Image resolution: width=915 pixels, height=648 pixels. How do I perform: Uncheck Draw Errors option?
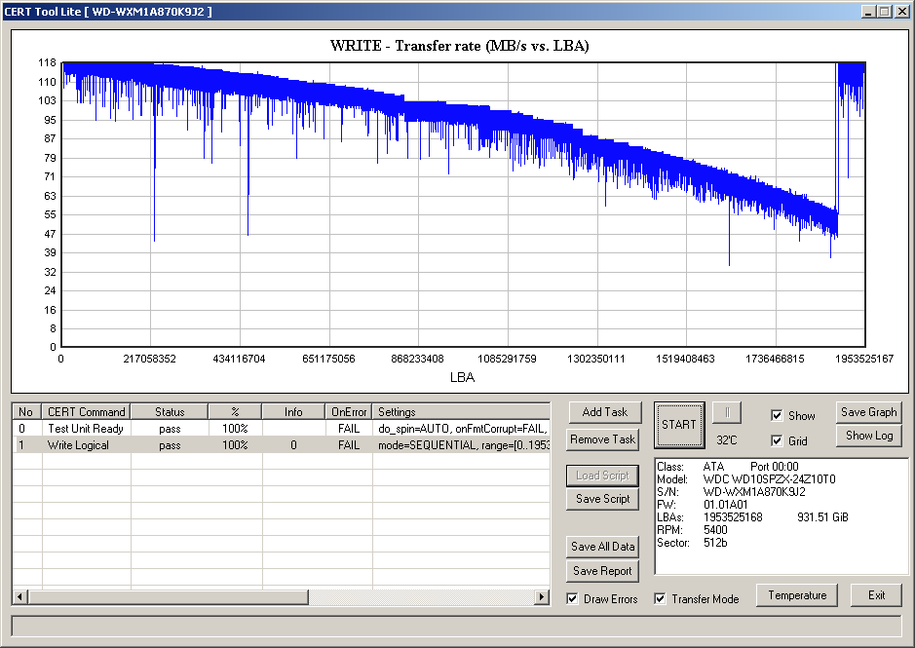[573, 598]
